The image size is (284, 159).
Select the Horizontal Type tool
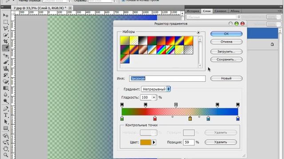[x=6, y=115]
